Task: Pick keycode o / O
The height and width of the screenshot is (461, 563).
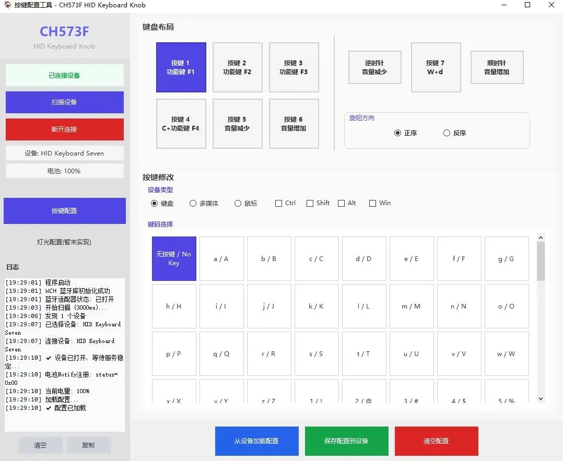Action: pyautogui.click(x=507, y=306)
